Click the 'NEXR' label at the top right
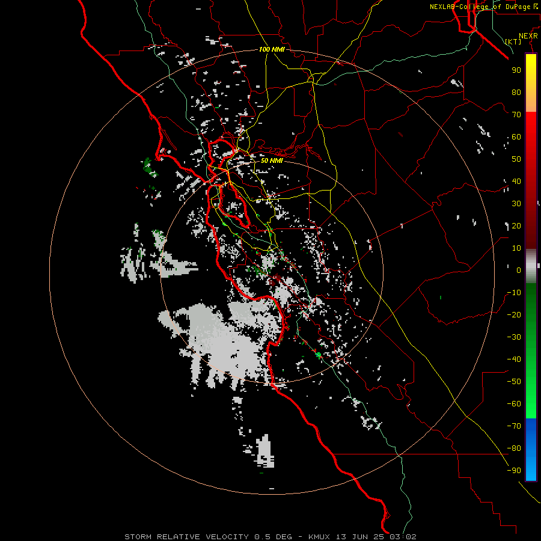Image resolution: width=541 pixels, height=541 pixels. coord(528,36)
